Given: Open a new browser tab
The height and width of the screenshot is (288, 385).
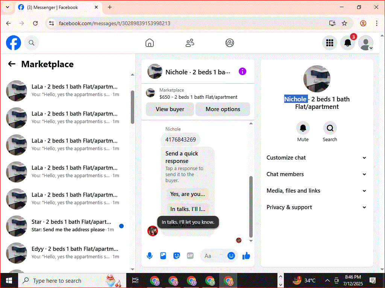Looking at the screenshot, I should coord(110,8).
